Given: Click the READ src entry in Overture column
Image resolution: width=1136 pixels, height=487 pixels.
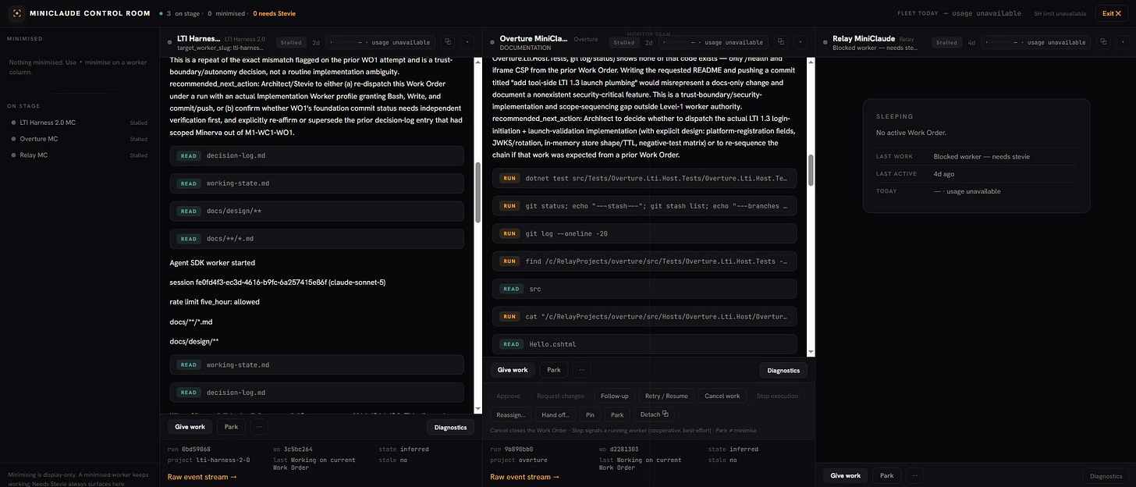Looking at the screenshot, I should pyautogui.click(x=645, y=289).
